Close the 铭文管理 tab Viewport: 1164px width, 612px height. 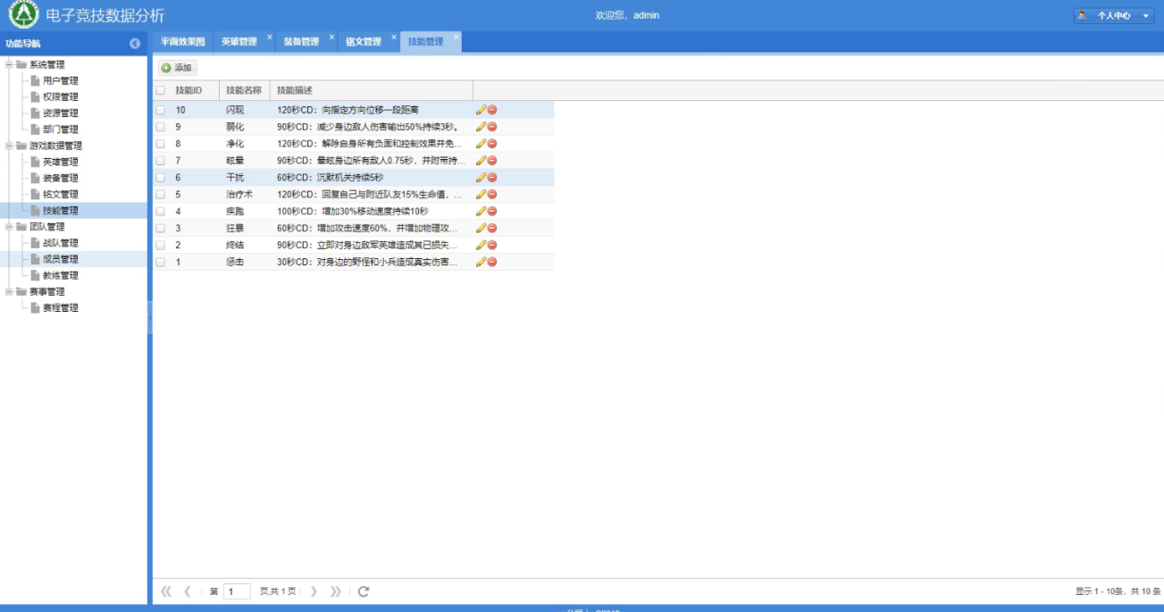[x=394, y=38]
